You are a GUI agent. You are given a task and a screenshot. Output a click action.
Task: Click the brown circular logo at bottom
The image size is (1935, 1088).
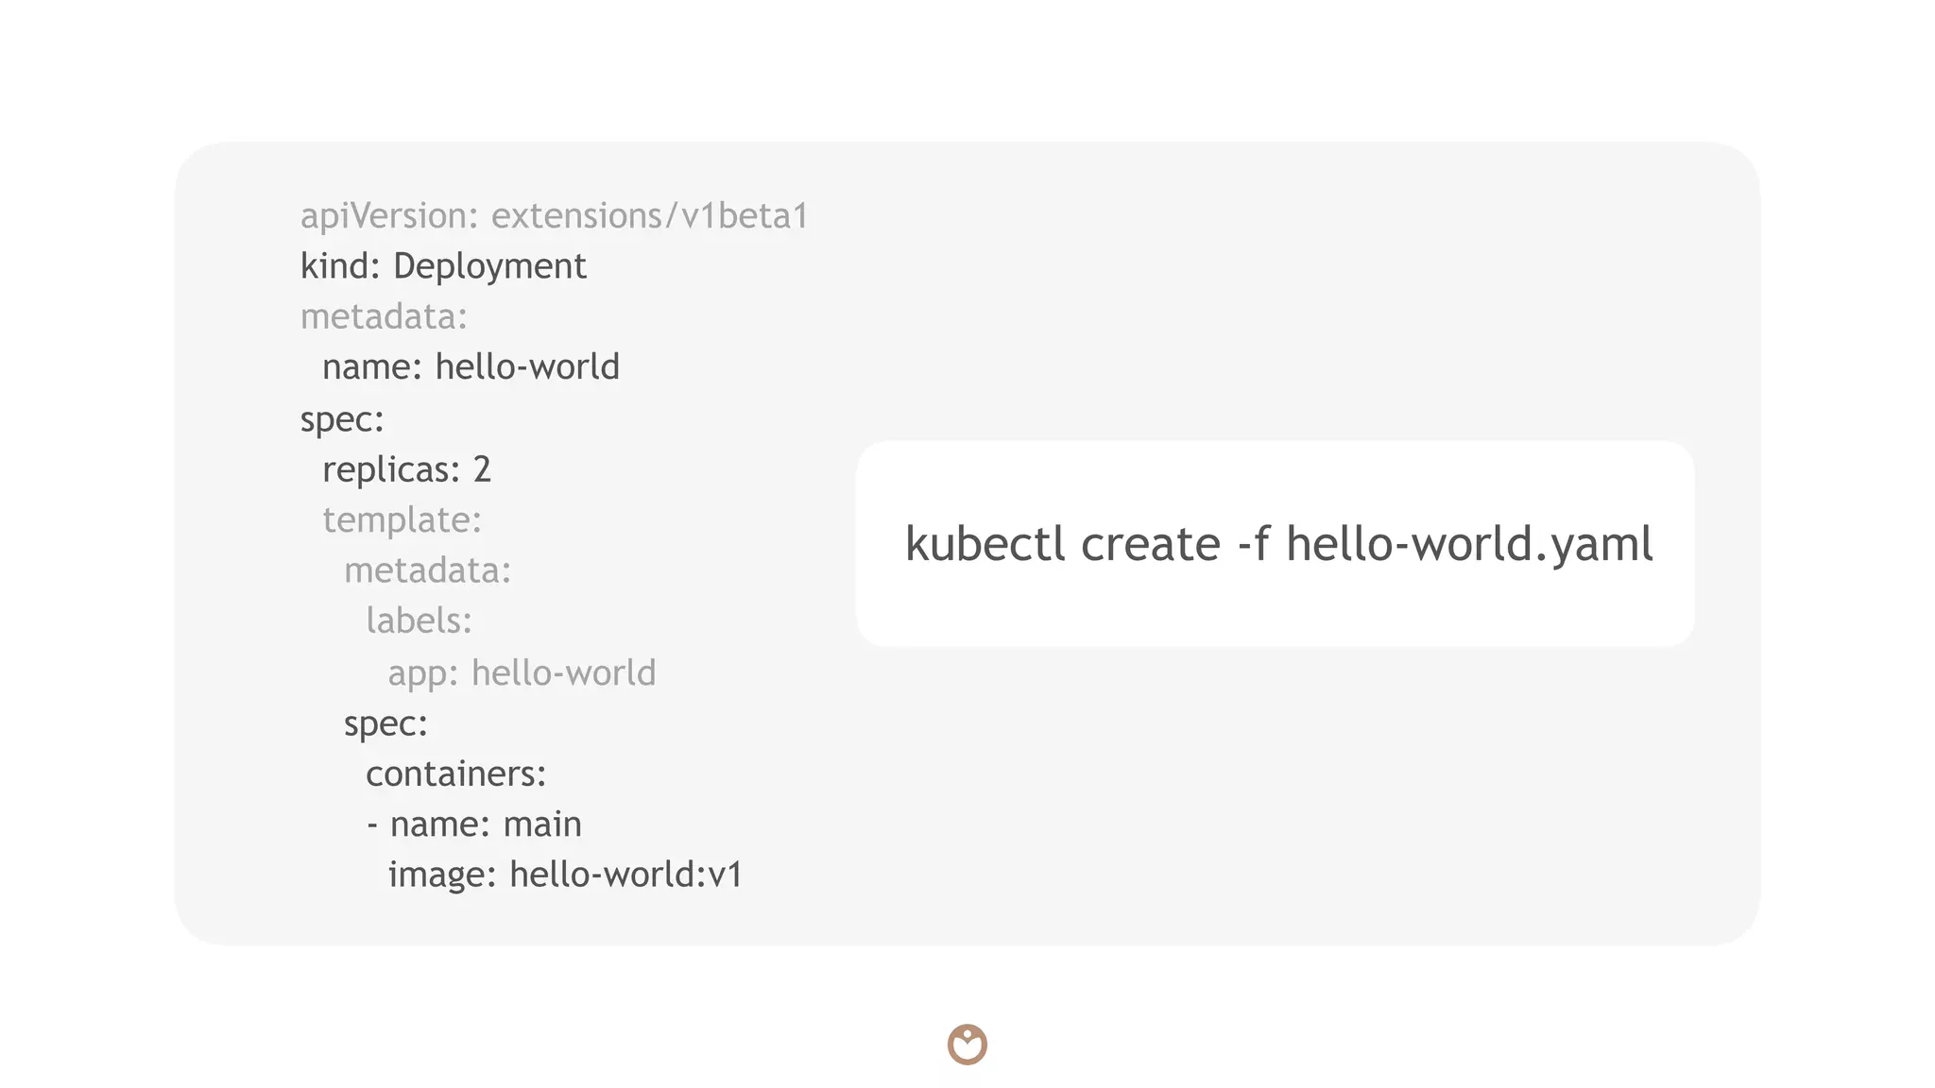click(967, 1045)
